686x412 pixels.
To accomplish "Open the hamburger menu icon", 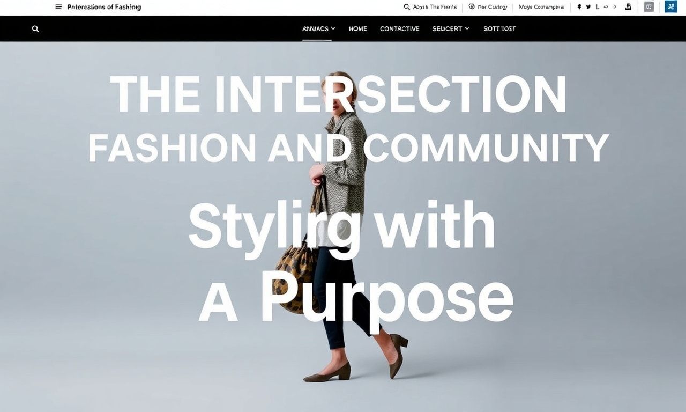I will click(x=58, y=7).
